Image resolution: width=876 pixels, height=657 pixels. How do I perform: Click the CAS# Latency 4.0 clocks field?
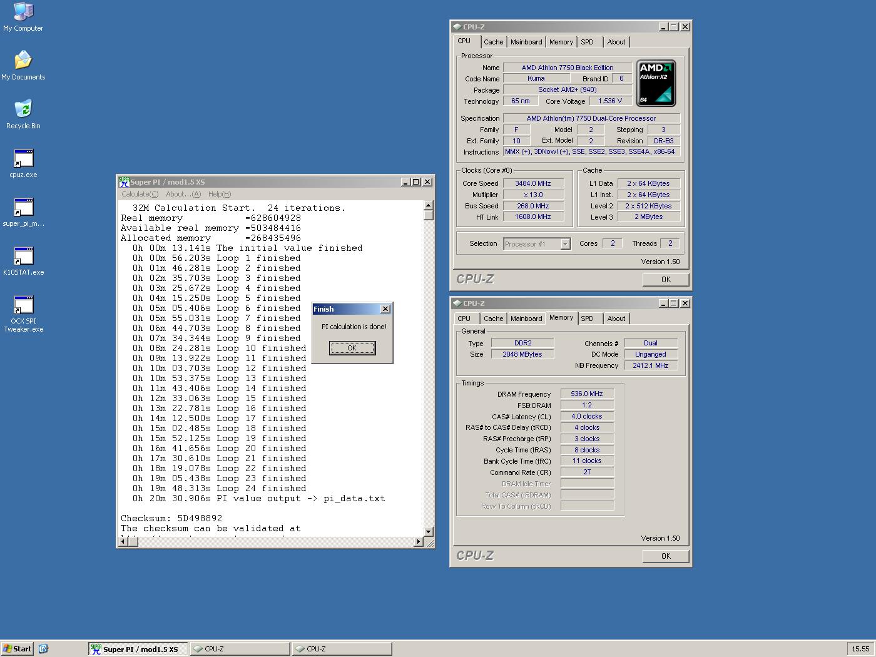(x=587, y=416)
